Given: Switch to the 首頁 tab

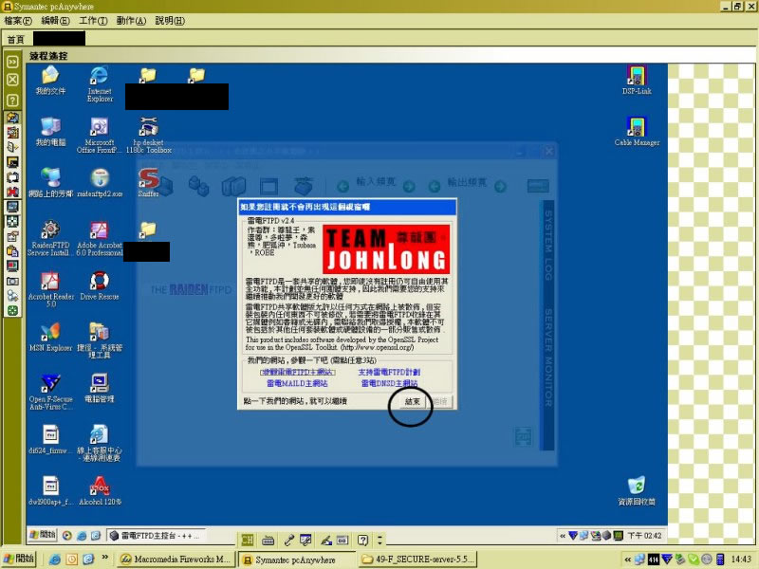Looking at the screenshot, I should 16,39.
